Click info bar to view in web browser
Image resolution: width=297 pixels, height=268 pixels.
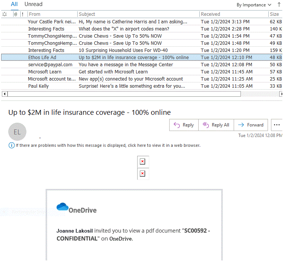[x=104, y=145]
